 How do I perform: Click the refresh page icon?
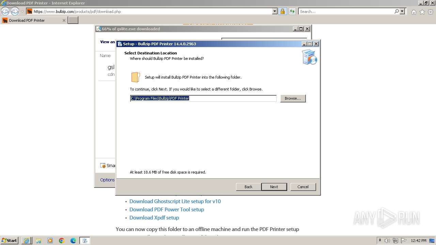click(292, 11)
